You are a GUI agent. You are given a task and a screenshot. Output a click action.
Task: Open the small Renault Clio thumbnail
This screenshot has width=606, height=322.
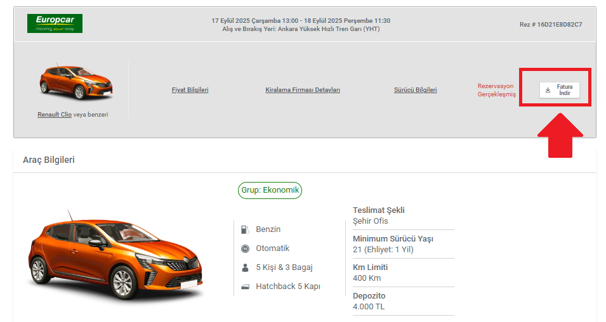click(76, 82)
